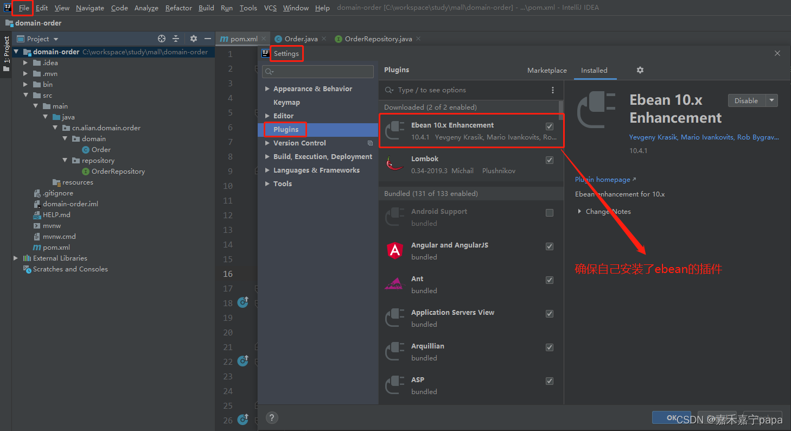Close the pom.xml editor tab
The image size is (791, 431).
264,39
